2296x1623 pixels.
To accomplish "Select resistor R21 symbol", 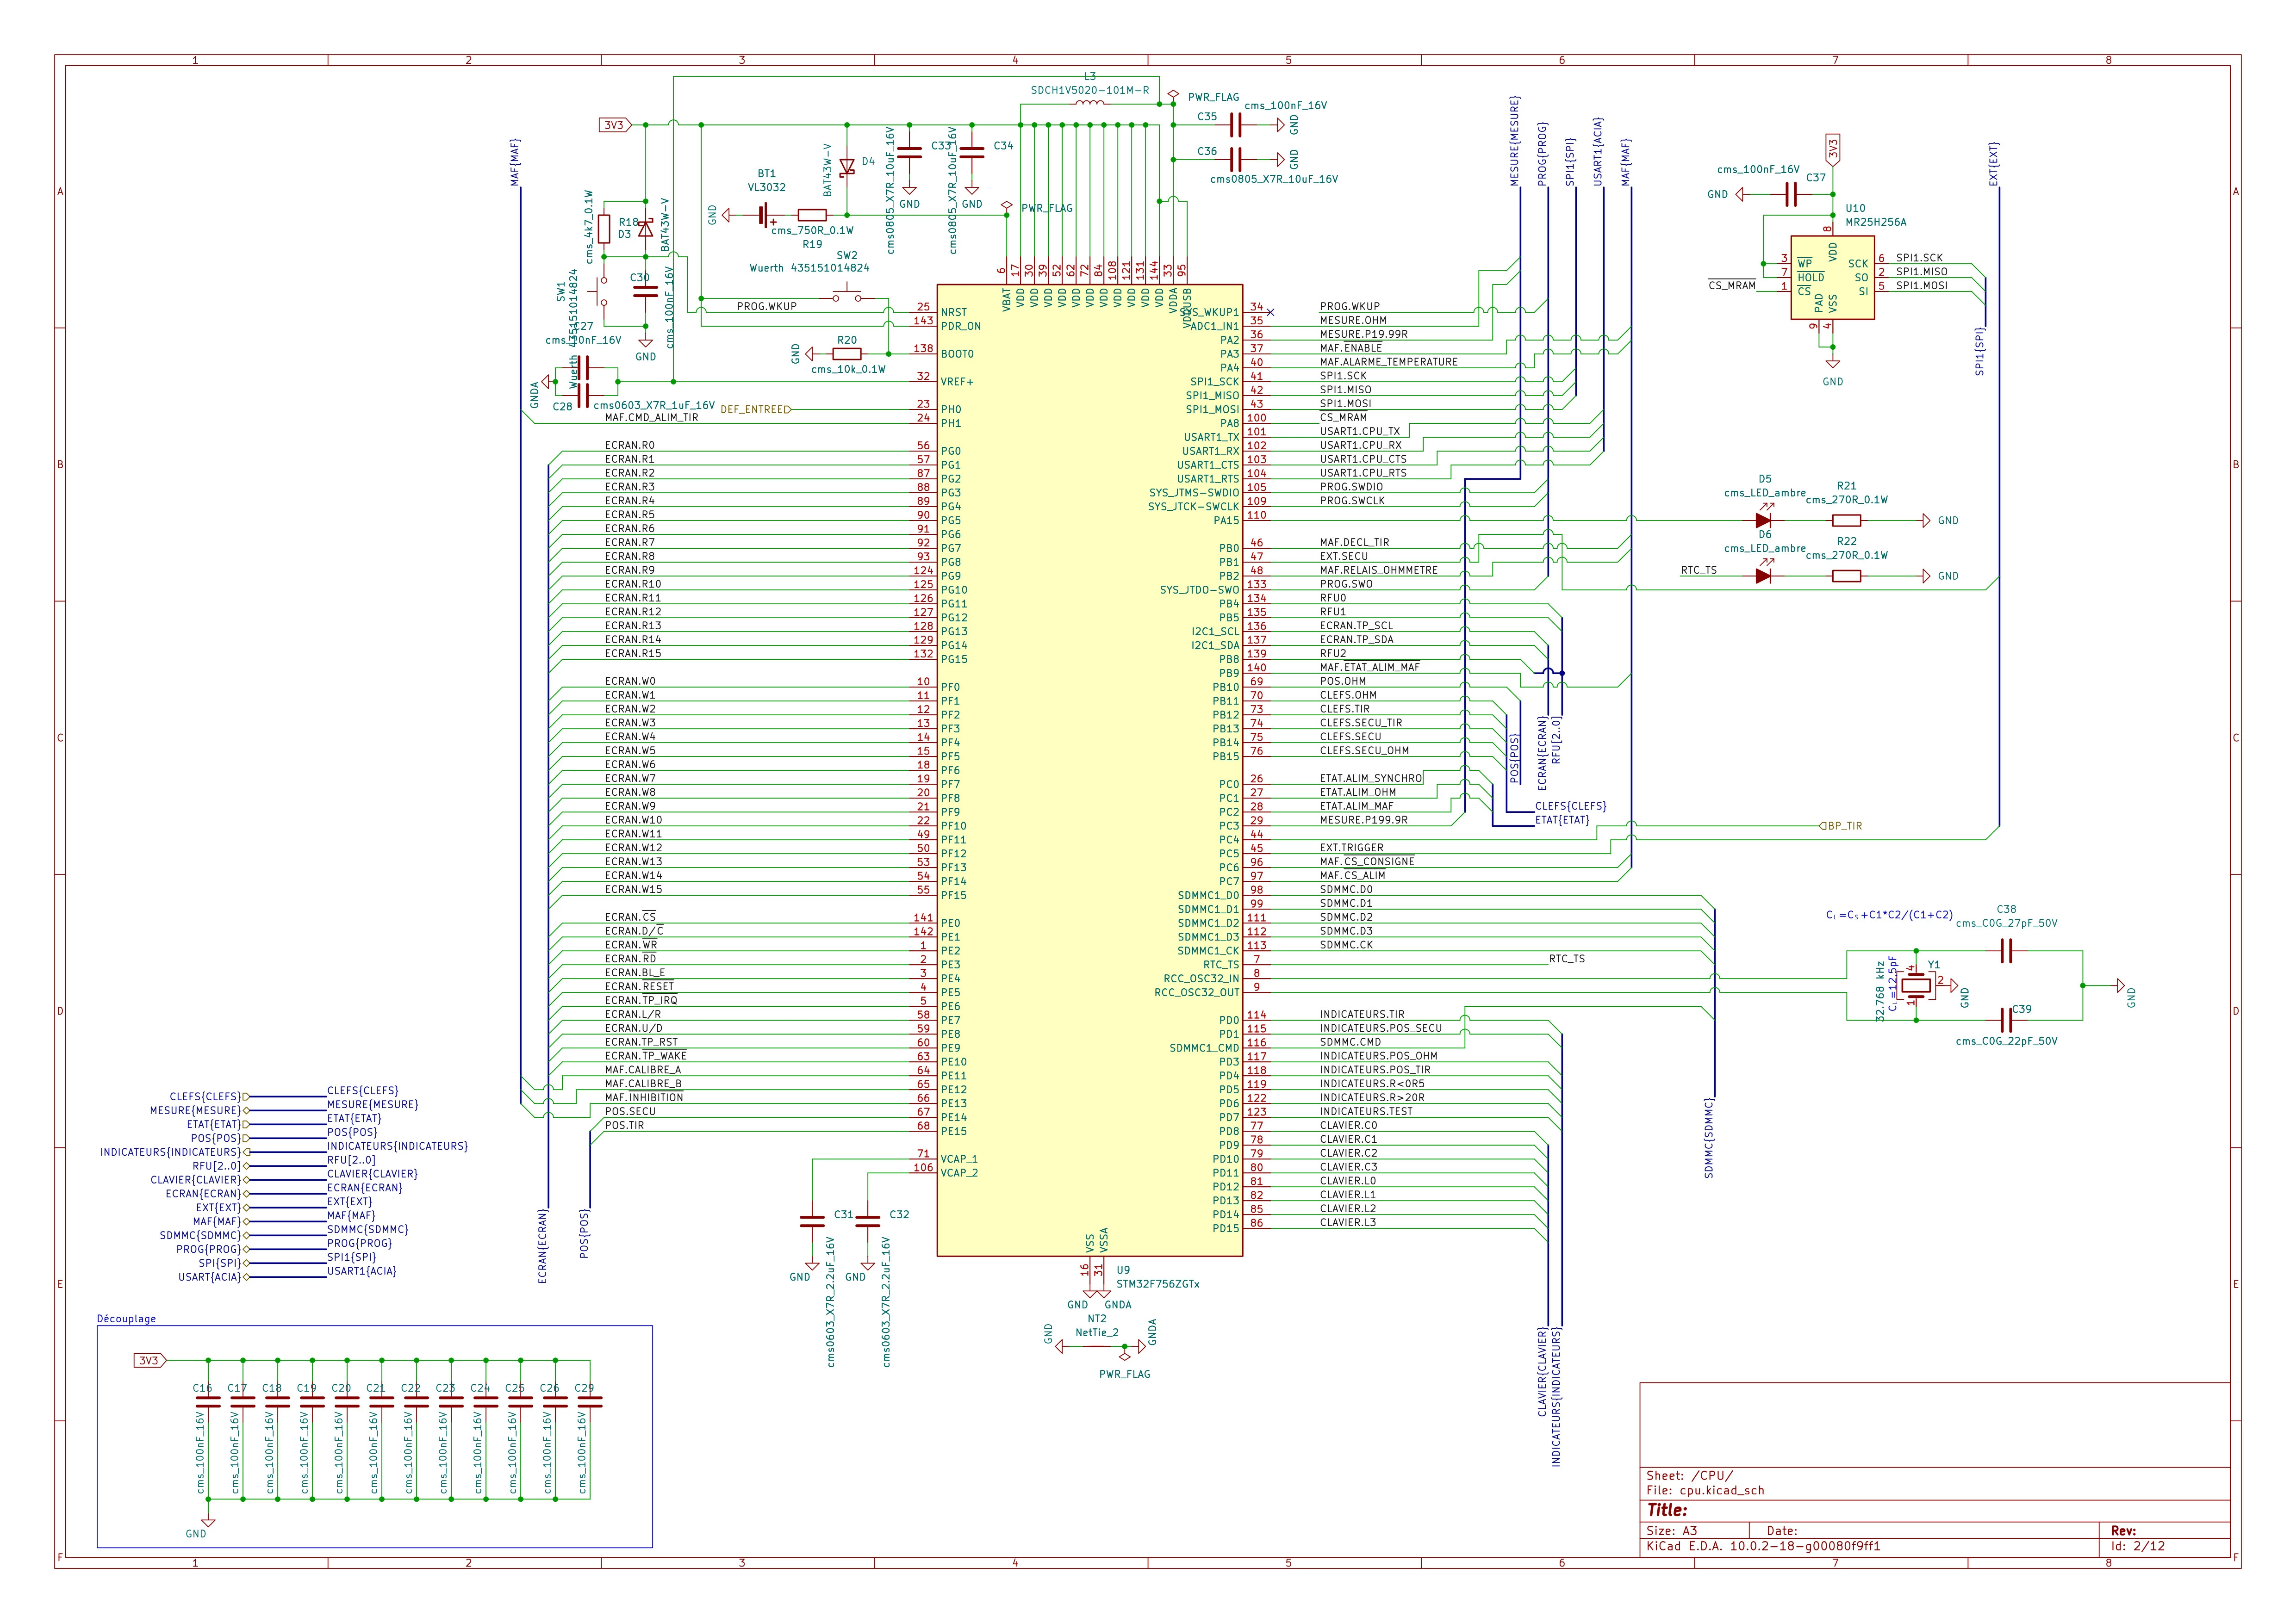I will pyautogui.click(x=1846, y=520).
